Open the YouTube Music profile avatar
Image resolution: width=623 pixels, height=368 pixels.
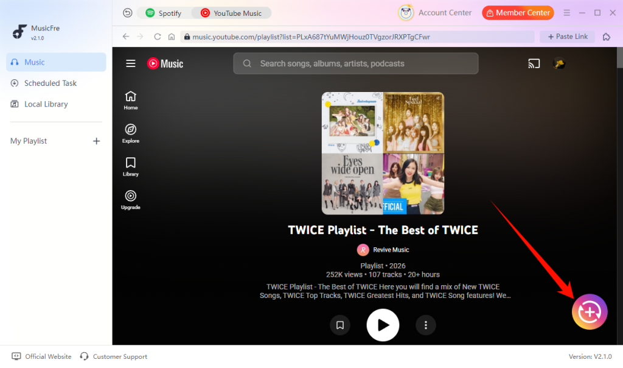(559, 63)
